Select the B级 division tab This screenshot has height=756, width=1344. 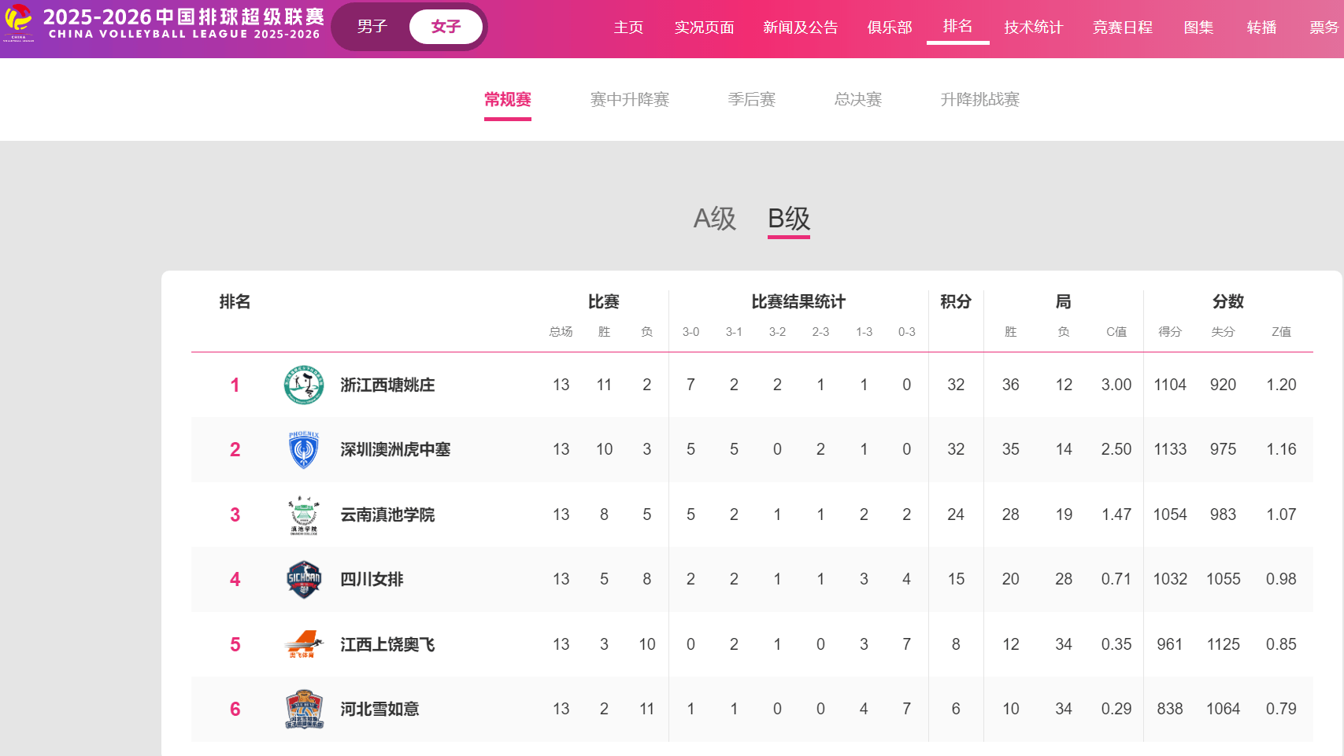(x=788, y=219)
